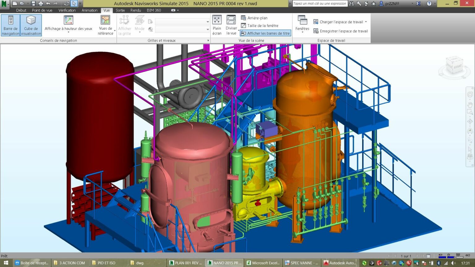Click the keyword search input field
The width and height of the screenshot is (475, 267).
(320, 3)
